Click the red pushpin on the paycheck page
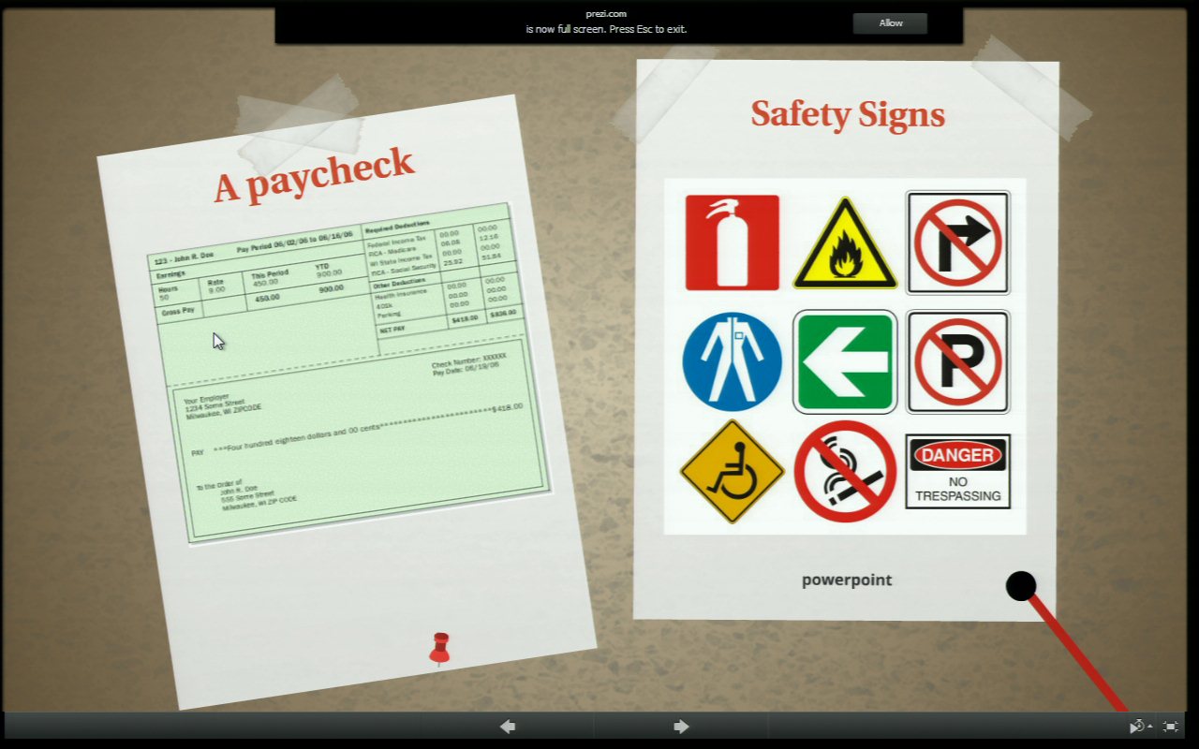Image resolution: width=1199 pixels, height=749 pixels. [x=439, y=648]
